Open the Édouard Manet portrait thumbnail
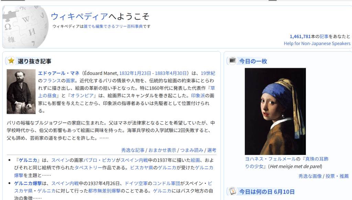The height and width of the screenshot is (200, 352). click(x=21, y=92)
